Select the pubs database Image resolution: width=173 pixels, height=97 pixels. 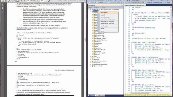tap(97, 47)
